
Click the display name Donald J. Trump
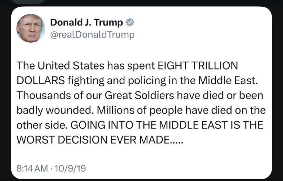click(x=86, y=23)
